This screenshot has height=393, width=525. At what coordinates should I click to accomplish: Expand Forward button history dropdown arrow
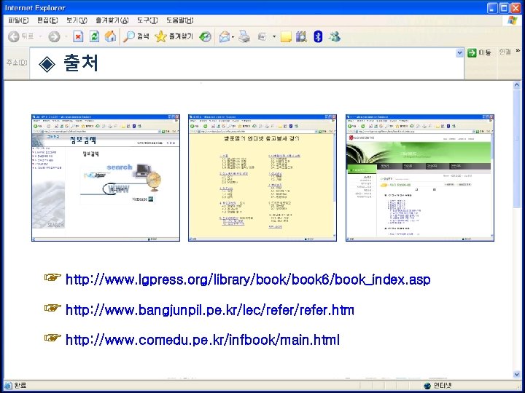tap(66, 36)
